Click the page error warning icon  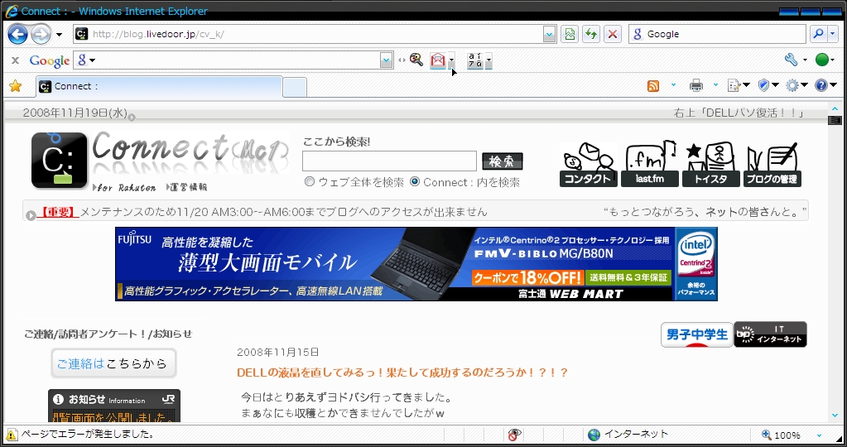pos(12,434)
